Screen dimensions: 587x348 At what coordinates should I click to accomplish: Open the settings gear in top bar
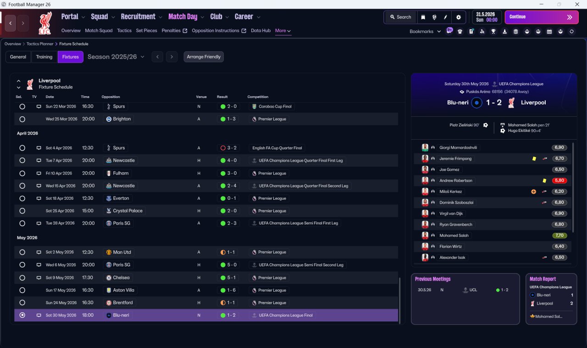458,17
